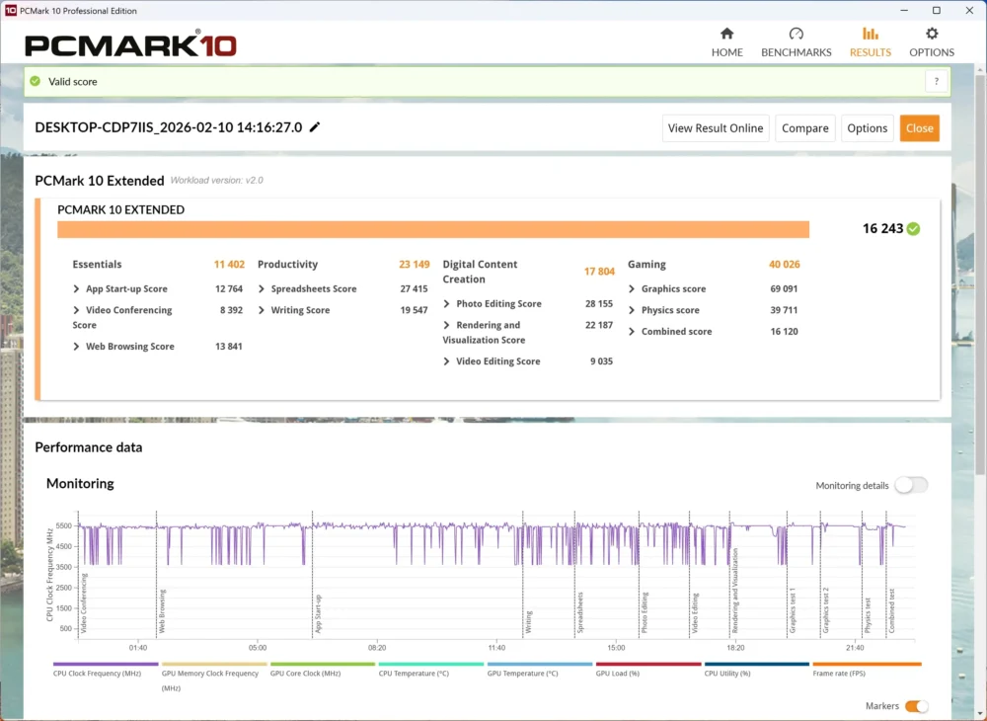
Task: Click the Results bar chart icon
Action: point(870,34)
